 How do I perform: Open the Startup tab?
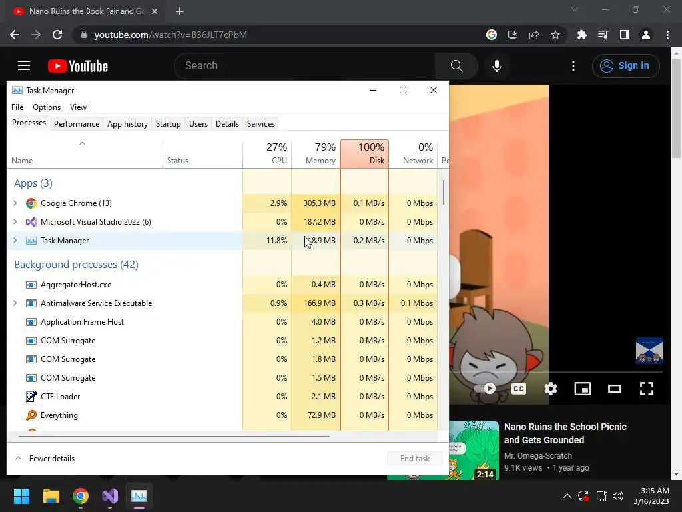169,124
